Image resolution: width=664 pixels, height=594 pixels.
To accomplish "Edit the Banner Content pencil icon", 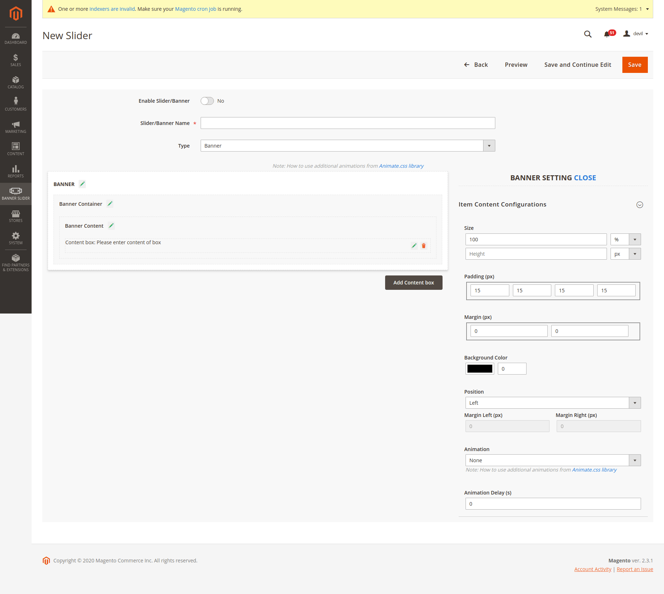I will coord(111,226).
